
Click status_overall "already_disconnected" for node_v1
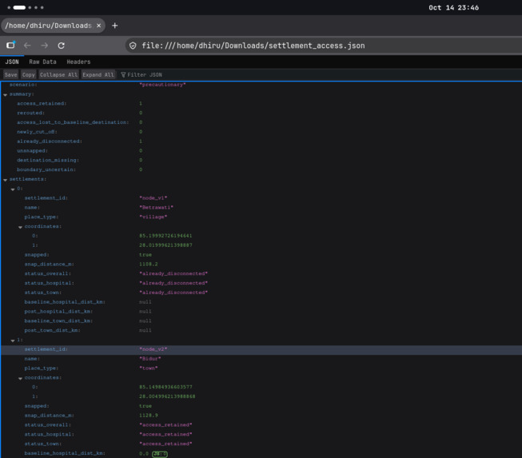(173, 273)
